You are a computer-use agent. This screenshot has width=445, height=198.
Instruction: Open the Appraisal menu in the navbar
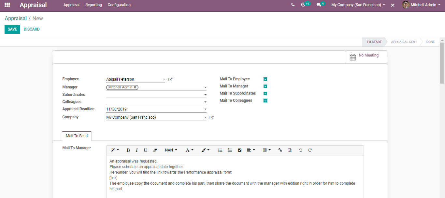[72, 5]
